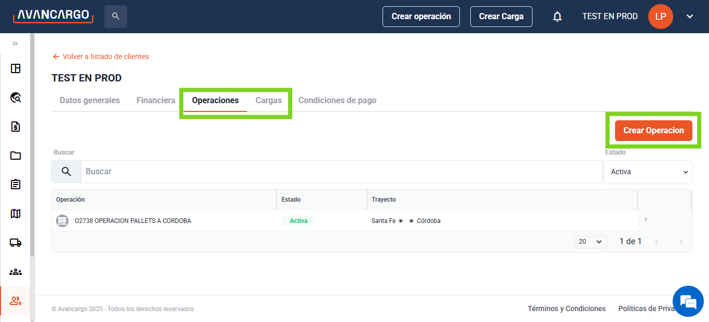Open the dashboard panel icon in sidebar
This screenshot has height=322, width=709.
coord(16,68)
